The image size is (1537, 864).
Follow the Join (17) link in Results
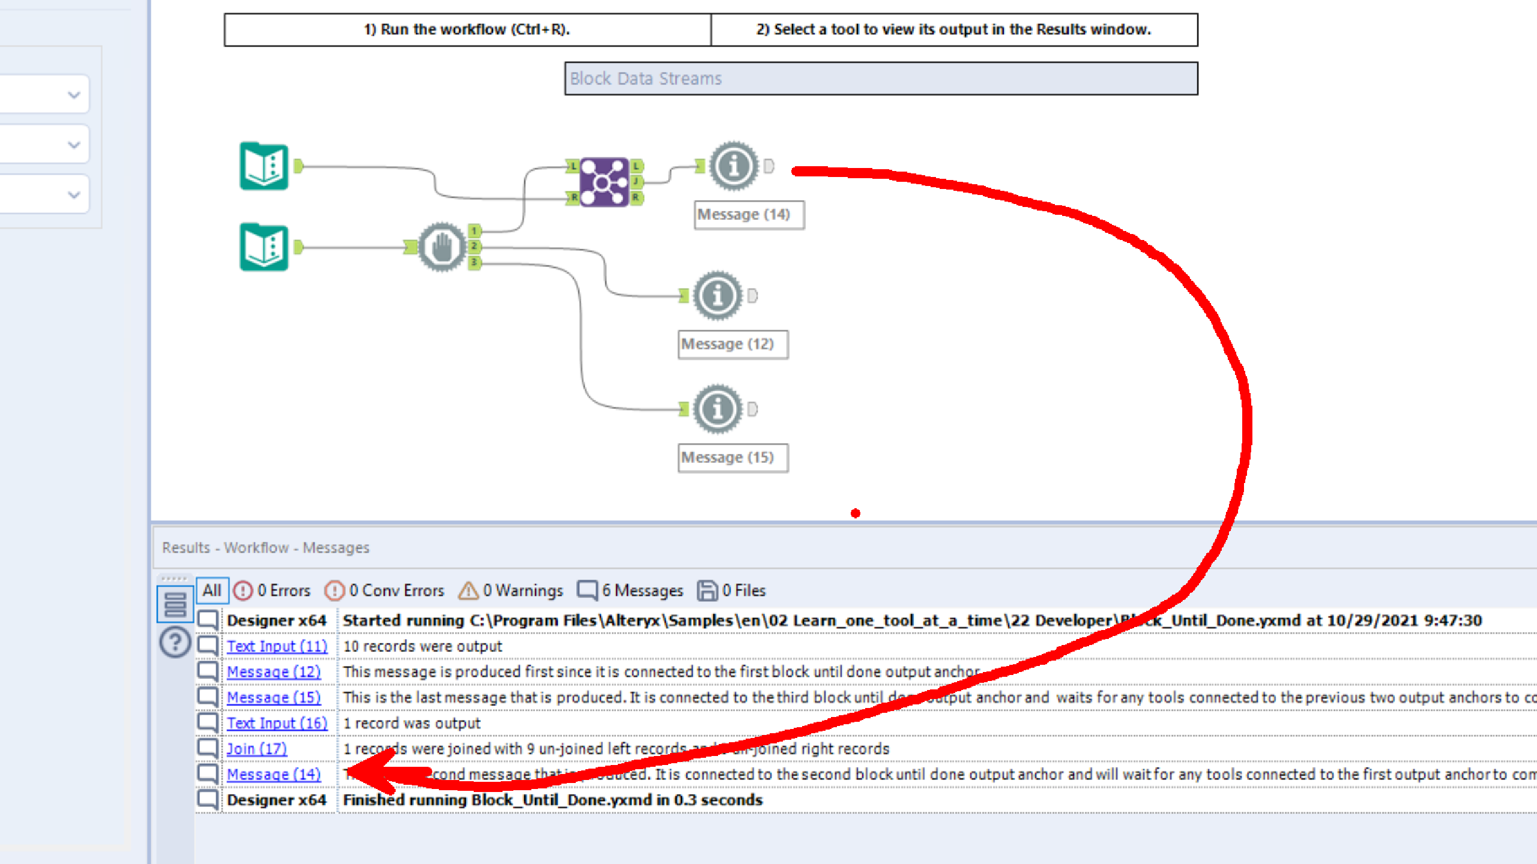pos(256,748)
